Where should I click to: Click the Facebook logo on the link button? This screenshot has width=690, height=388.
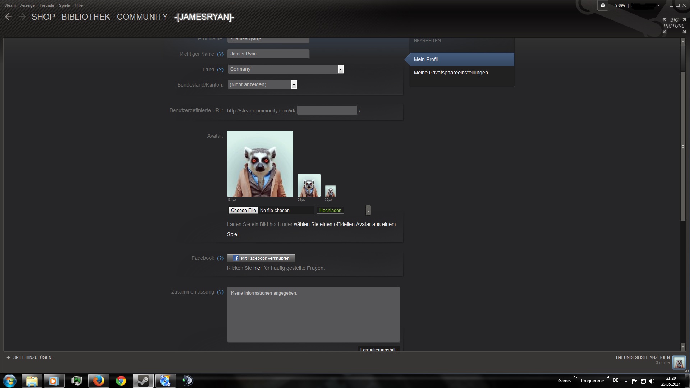click(236, 258)
